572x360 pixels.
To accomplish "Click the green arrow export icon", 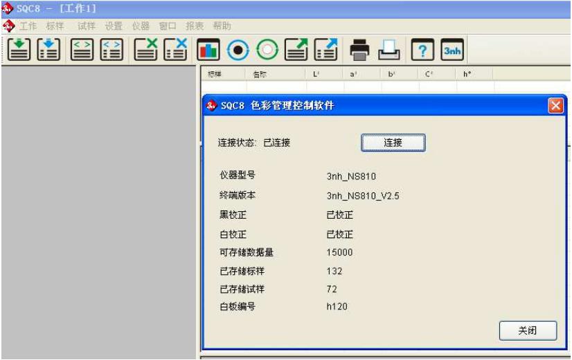I will coord(296,50).
